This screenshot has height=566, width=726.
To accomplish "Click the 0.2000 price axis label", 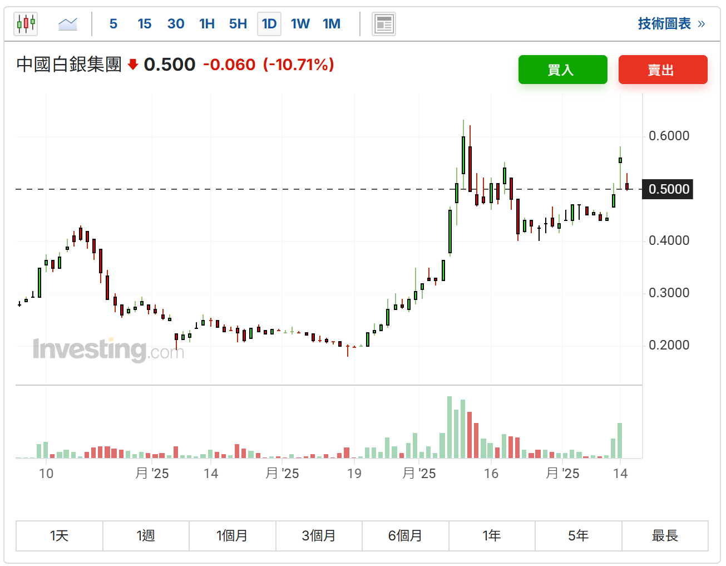I will pyautogui.click(x=669, y=345).
